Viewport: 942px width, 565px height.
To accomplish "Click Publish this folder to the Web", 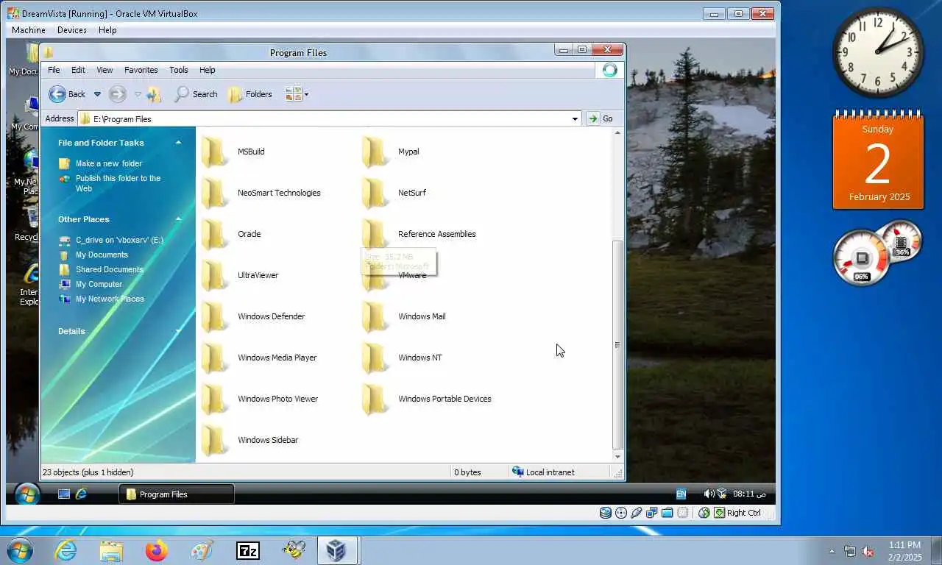I will pos(118,183).
